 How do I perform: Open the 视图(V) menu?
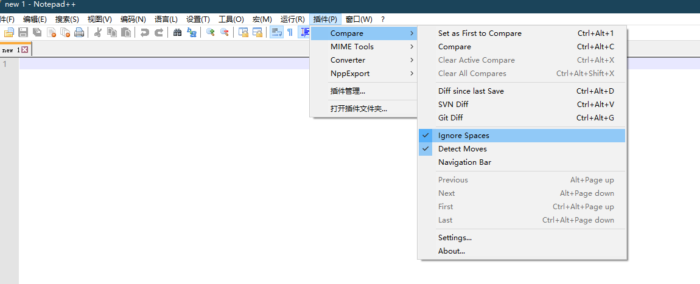(100, 19)
